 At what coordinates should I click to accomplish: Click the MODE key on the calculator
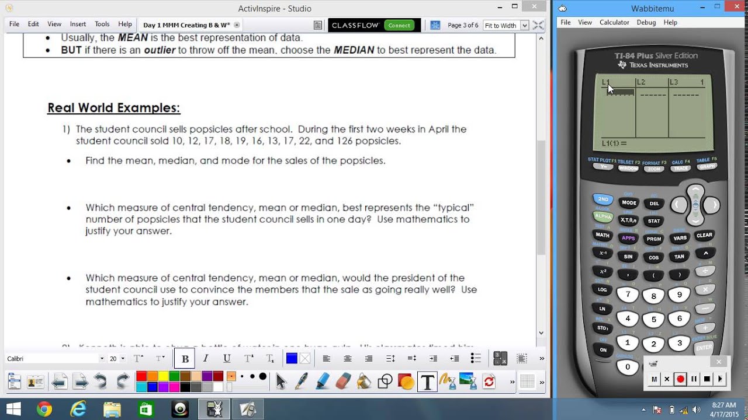629,203
